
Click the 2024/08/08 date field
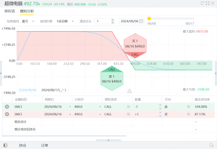[132, 21]
